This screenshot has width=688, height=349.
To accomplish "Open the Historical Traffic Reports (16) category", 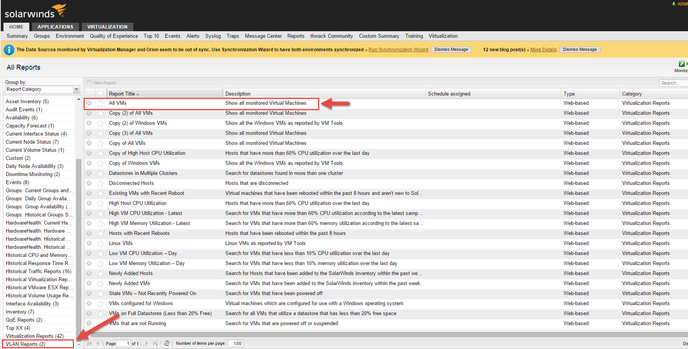I will [x=39, y=272].
